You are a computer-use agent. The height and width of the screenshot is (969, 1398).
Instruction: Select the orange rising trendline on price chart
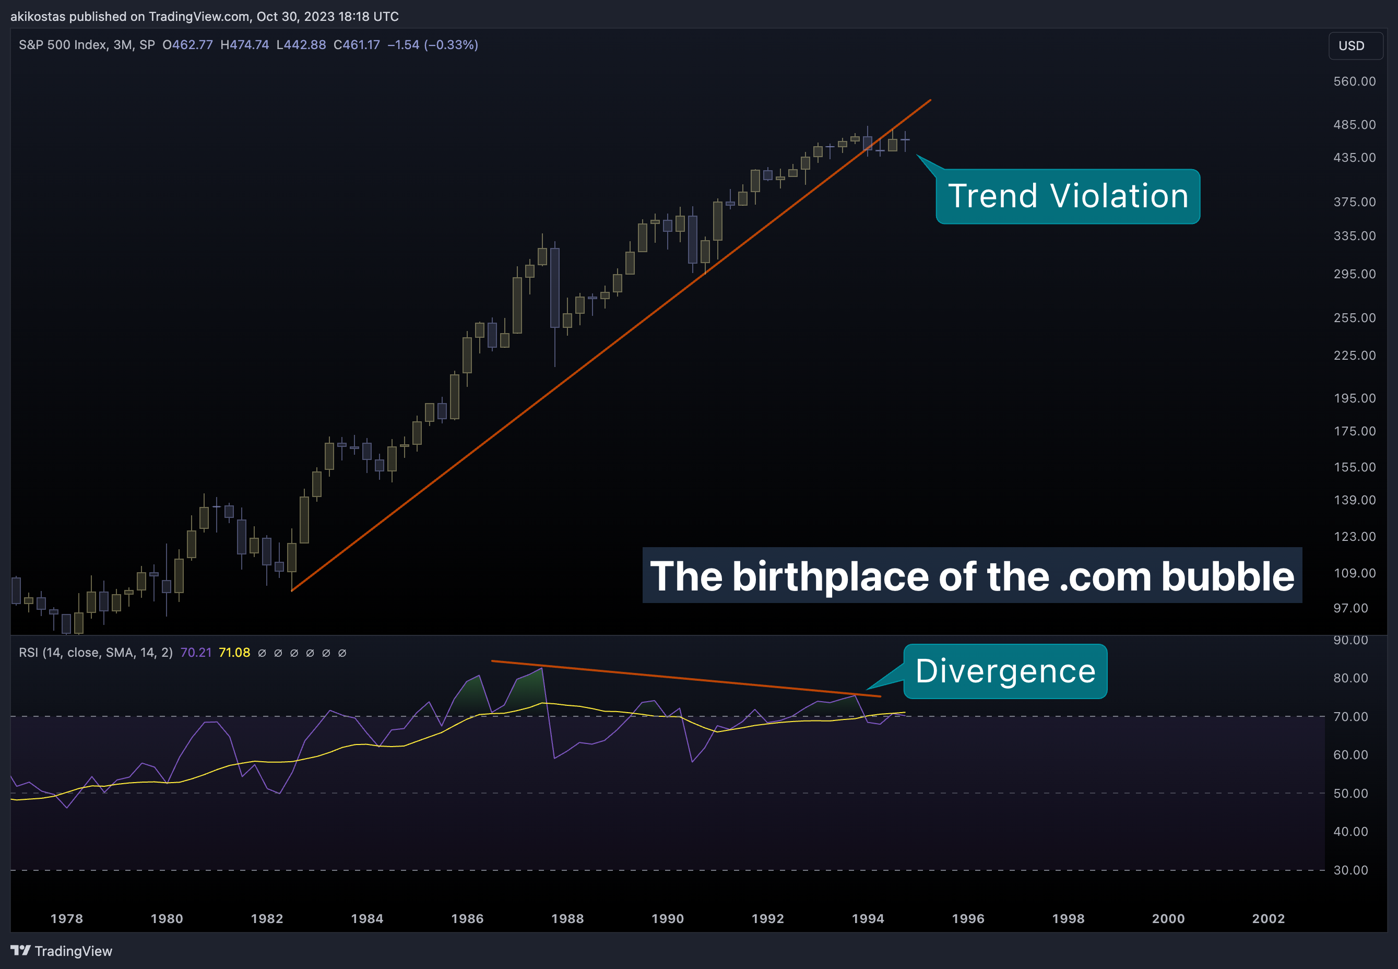[611, 345]
